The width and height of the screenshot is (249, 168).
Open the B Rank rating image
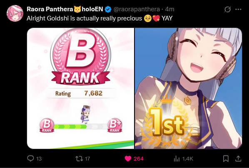(80, 88)
